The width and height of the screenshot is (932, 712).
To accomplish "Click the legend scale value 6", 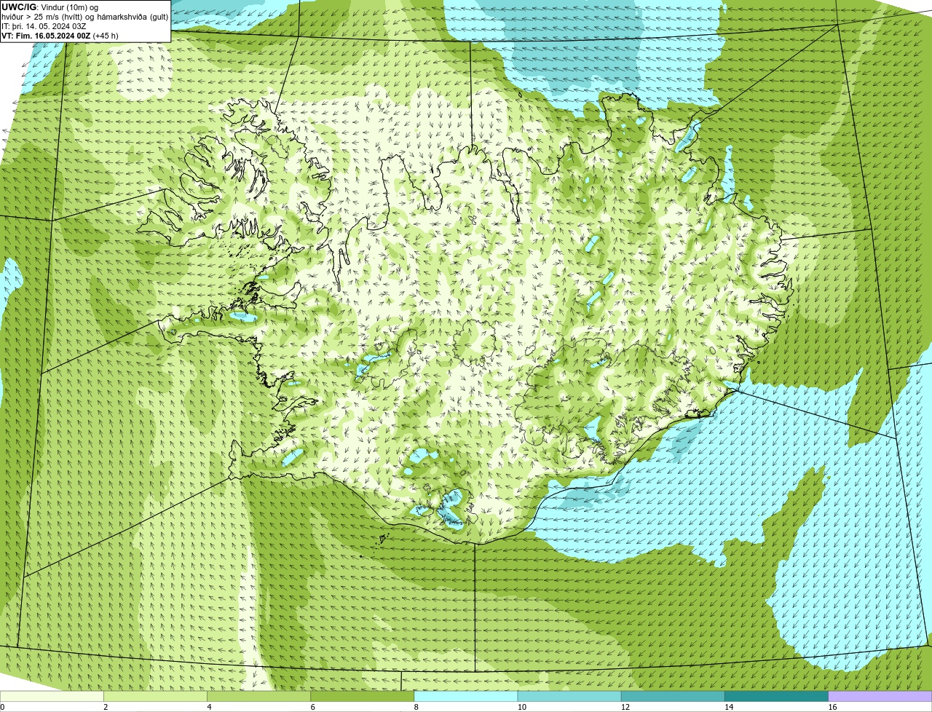I will (312, 707).
